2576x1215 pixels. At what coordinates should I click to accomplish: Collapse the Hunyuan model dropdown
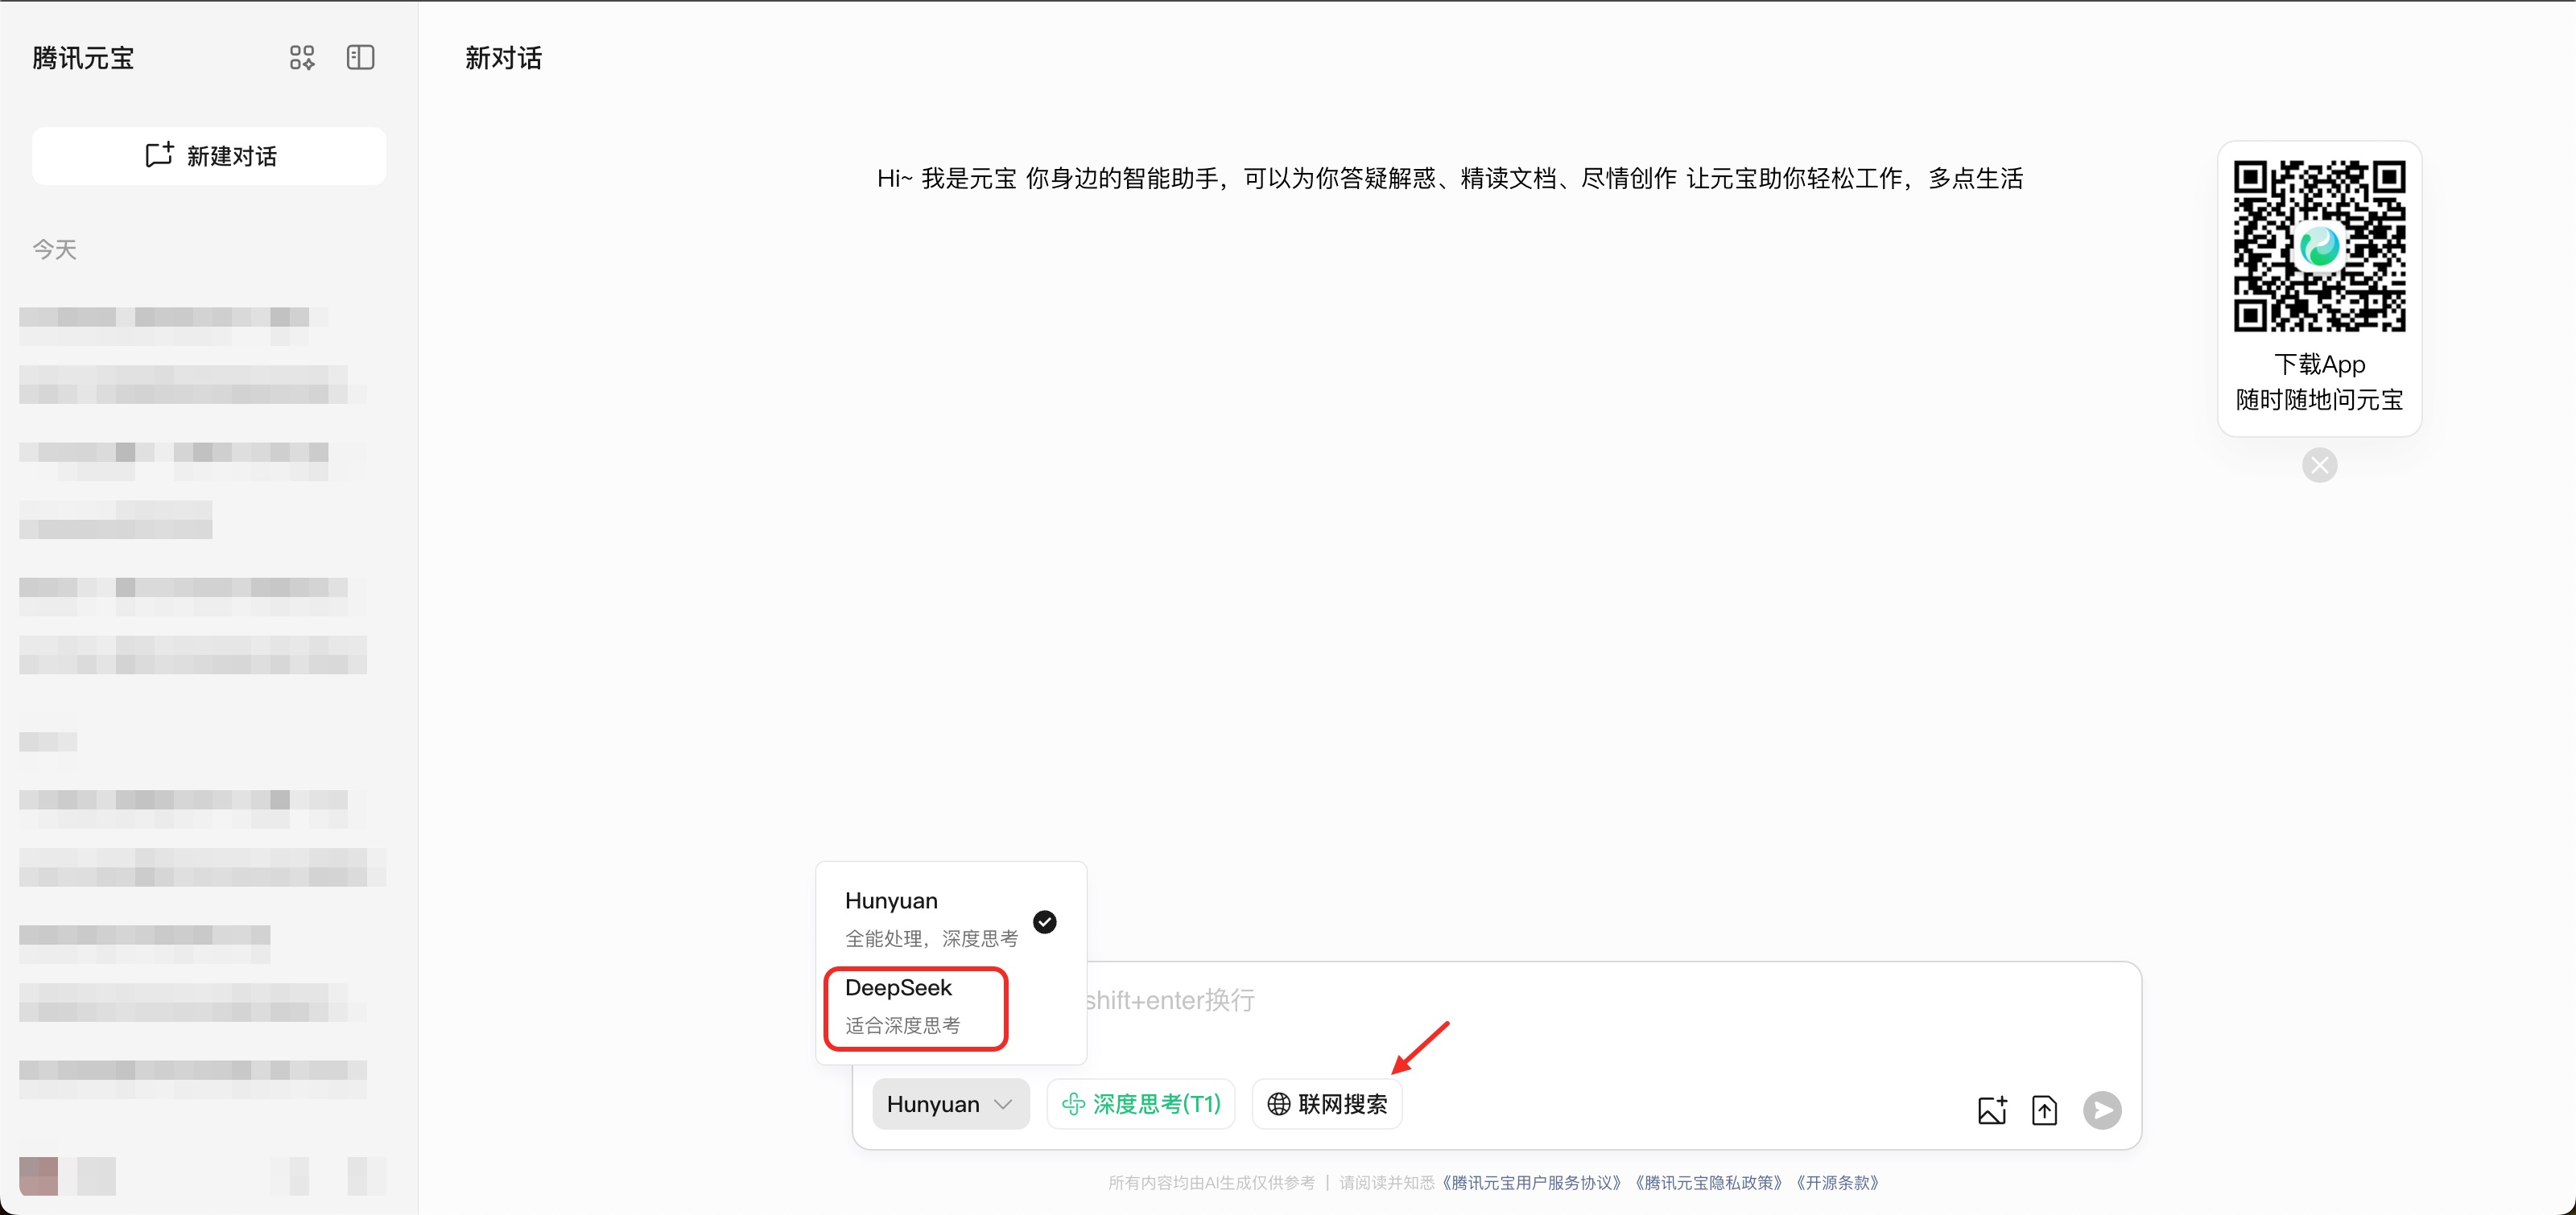(x=950, y=1104)
